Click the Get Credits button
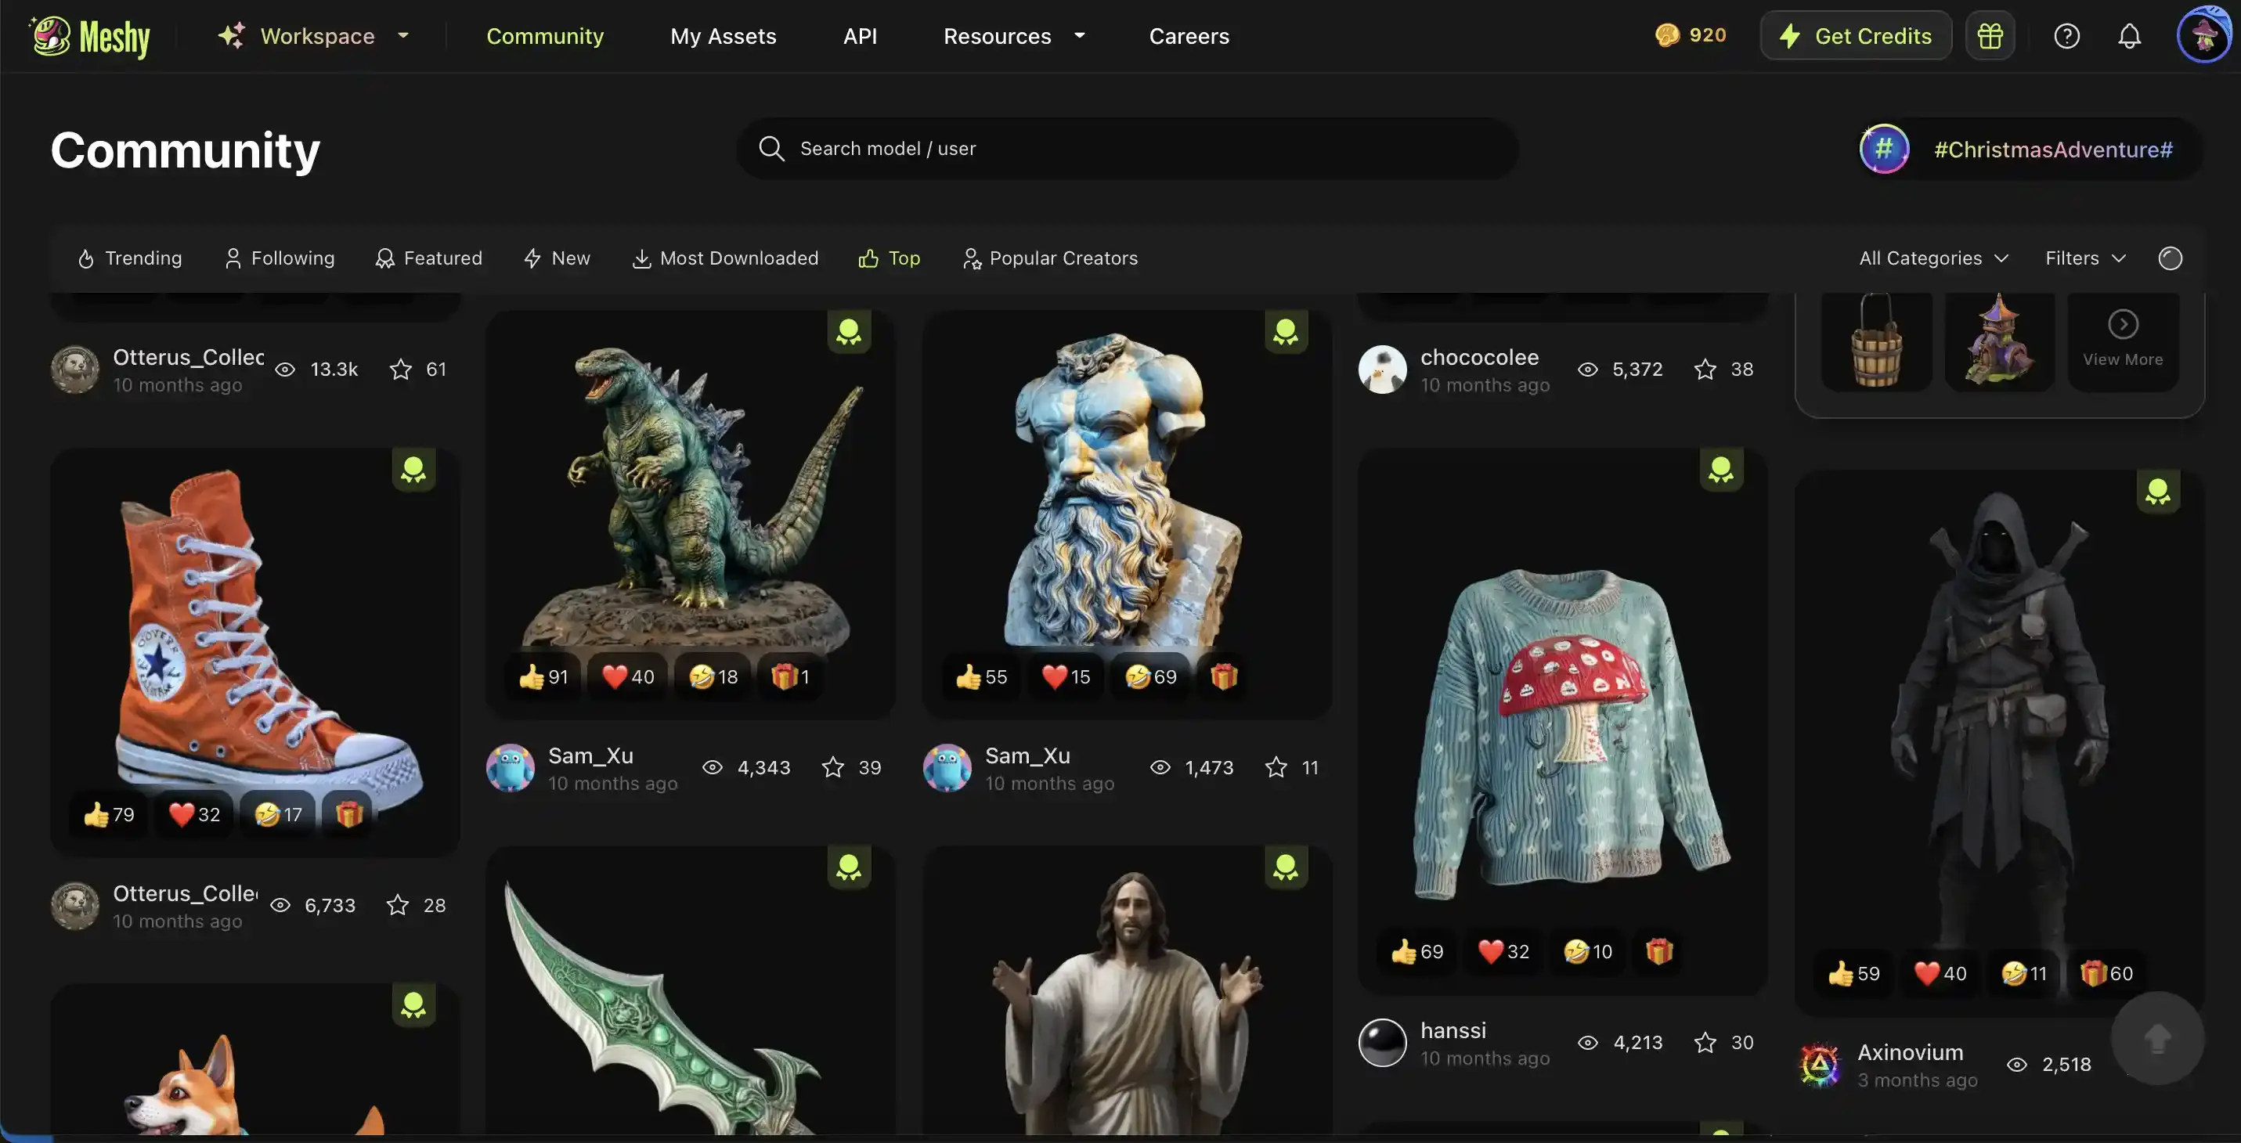2241x1143 pixels. (1856, 36)
